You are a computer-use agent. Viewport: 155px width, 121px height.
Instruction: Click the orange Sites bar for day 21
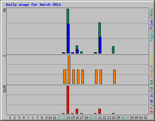click(x=101, y=77)
